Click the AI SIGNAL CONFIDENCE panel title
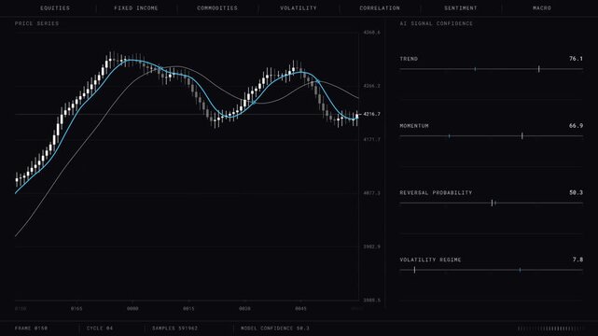 pos(437,23)
